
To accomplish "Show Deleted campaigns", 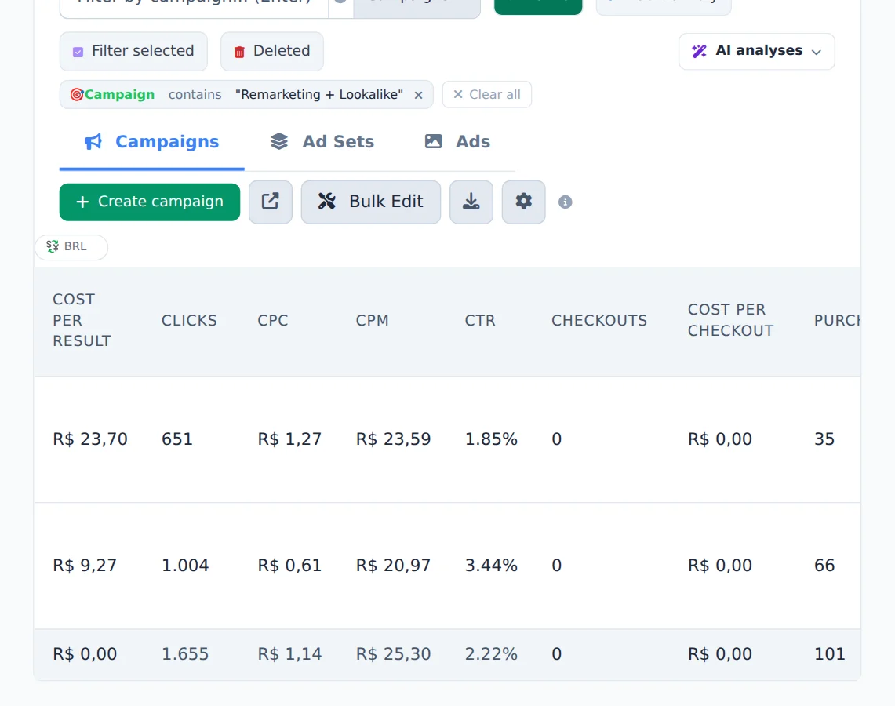I will pyautogui.click(x=271, y=51).
